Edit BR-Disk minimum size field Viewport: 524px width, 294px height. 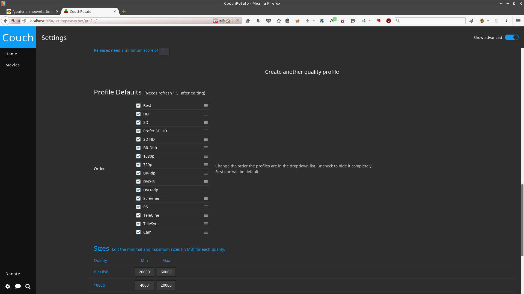(144, 272)
